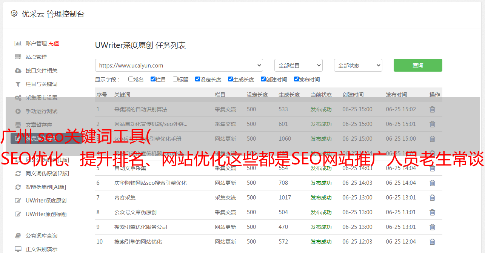
Task: Click generated length 1017 in row 7
Action: (x=285, y=198)
